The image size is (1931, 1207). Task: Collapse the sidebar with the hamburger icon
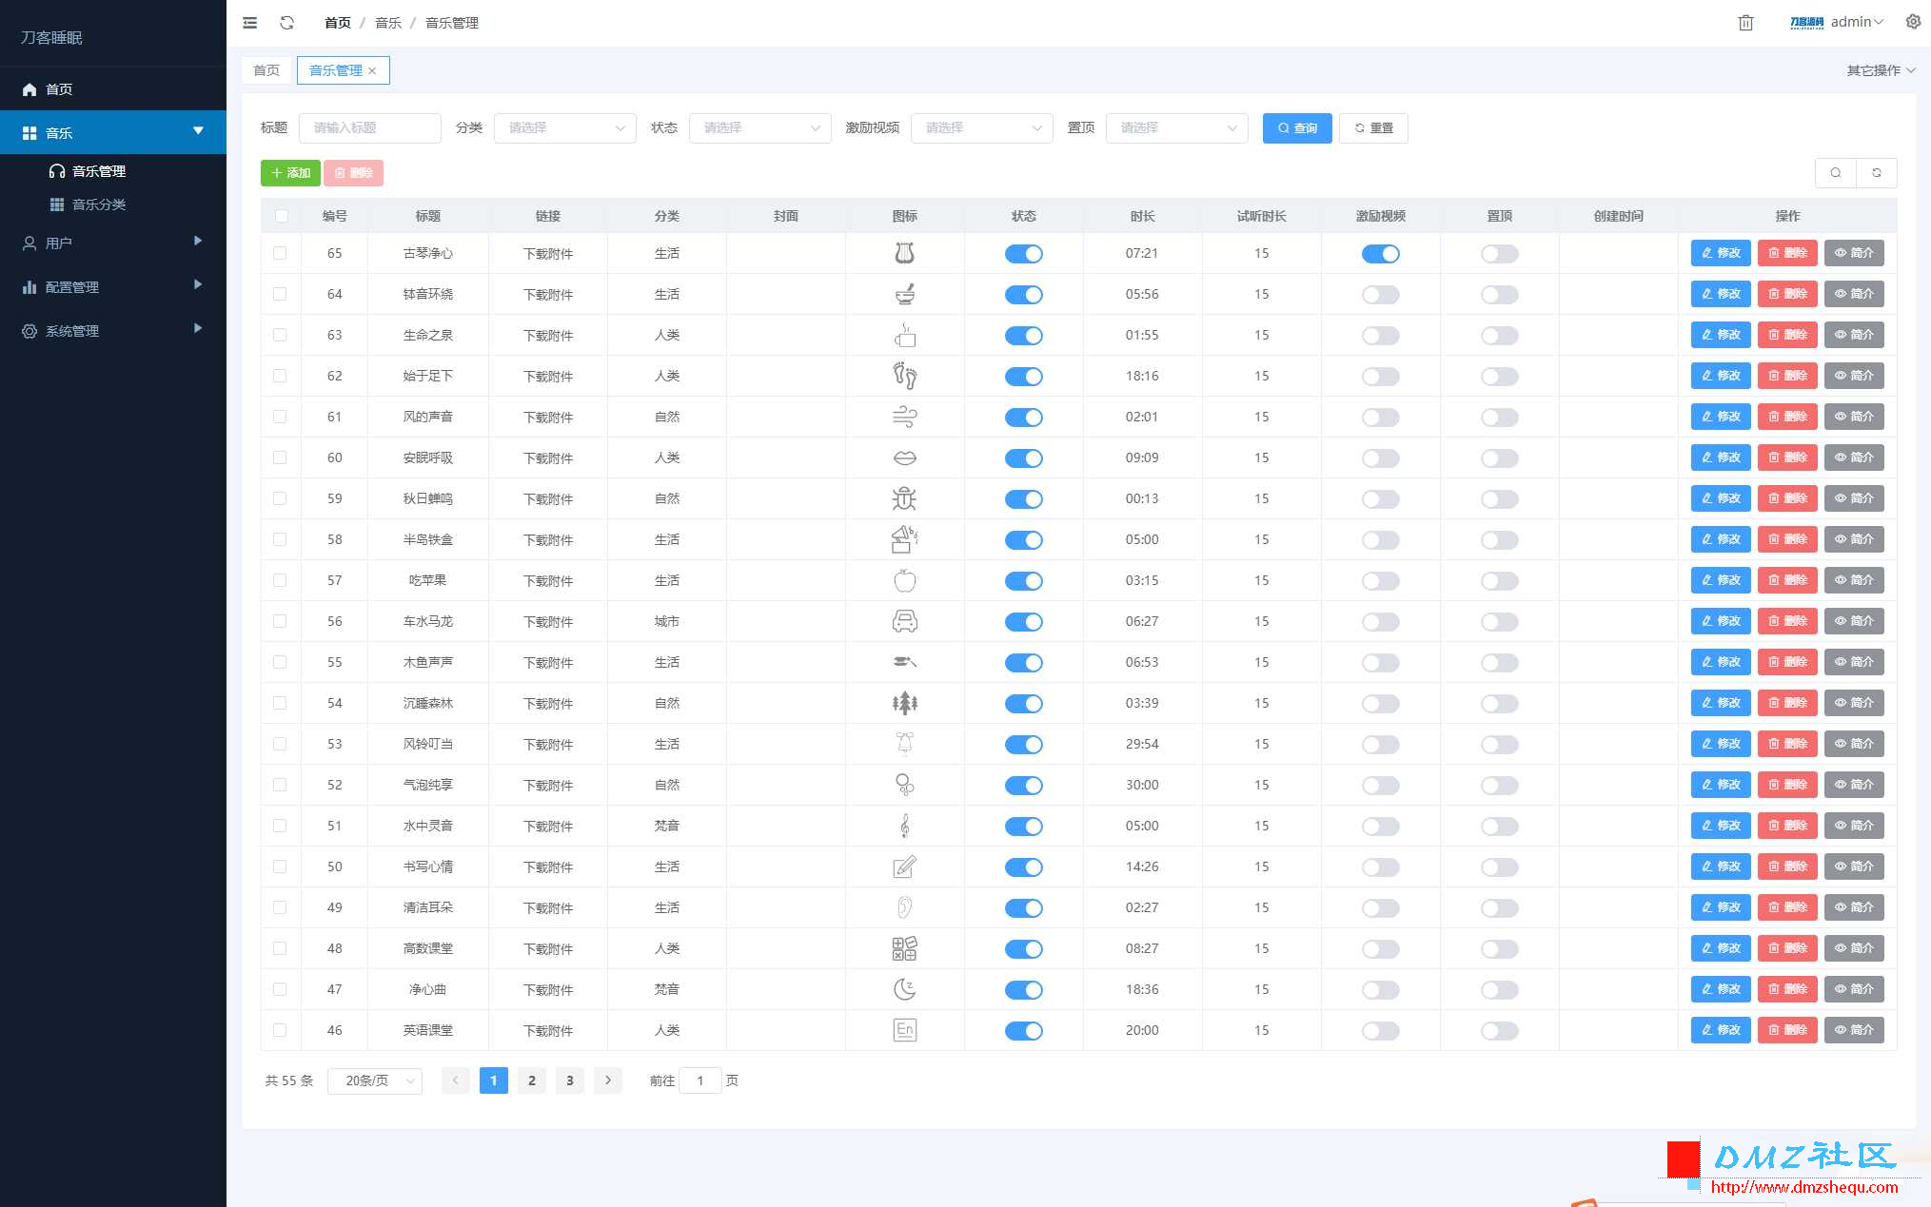tap(250, 23)
